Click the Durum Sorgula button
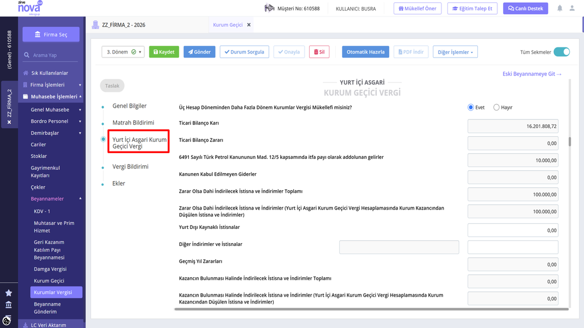The width and height of the screenshot is (584, 328). click(x=244, y=52)
